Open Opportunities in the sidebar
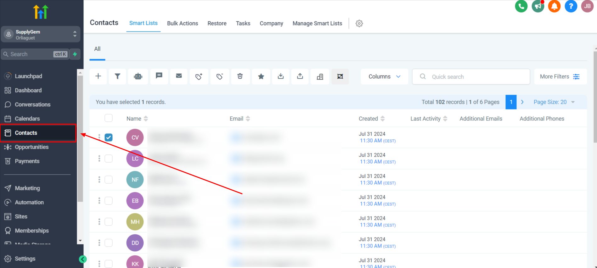The image size is (597, 268). pyautogui.click(x=32, y=147)
